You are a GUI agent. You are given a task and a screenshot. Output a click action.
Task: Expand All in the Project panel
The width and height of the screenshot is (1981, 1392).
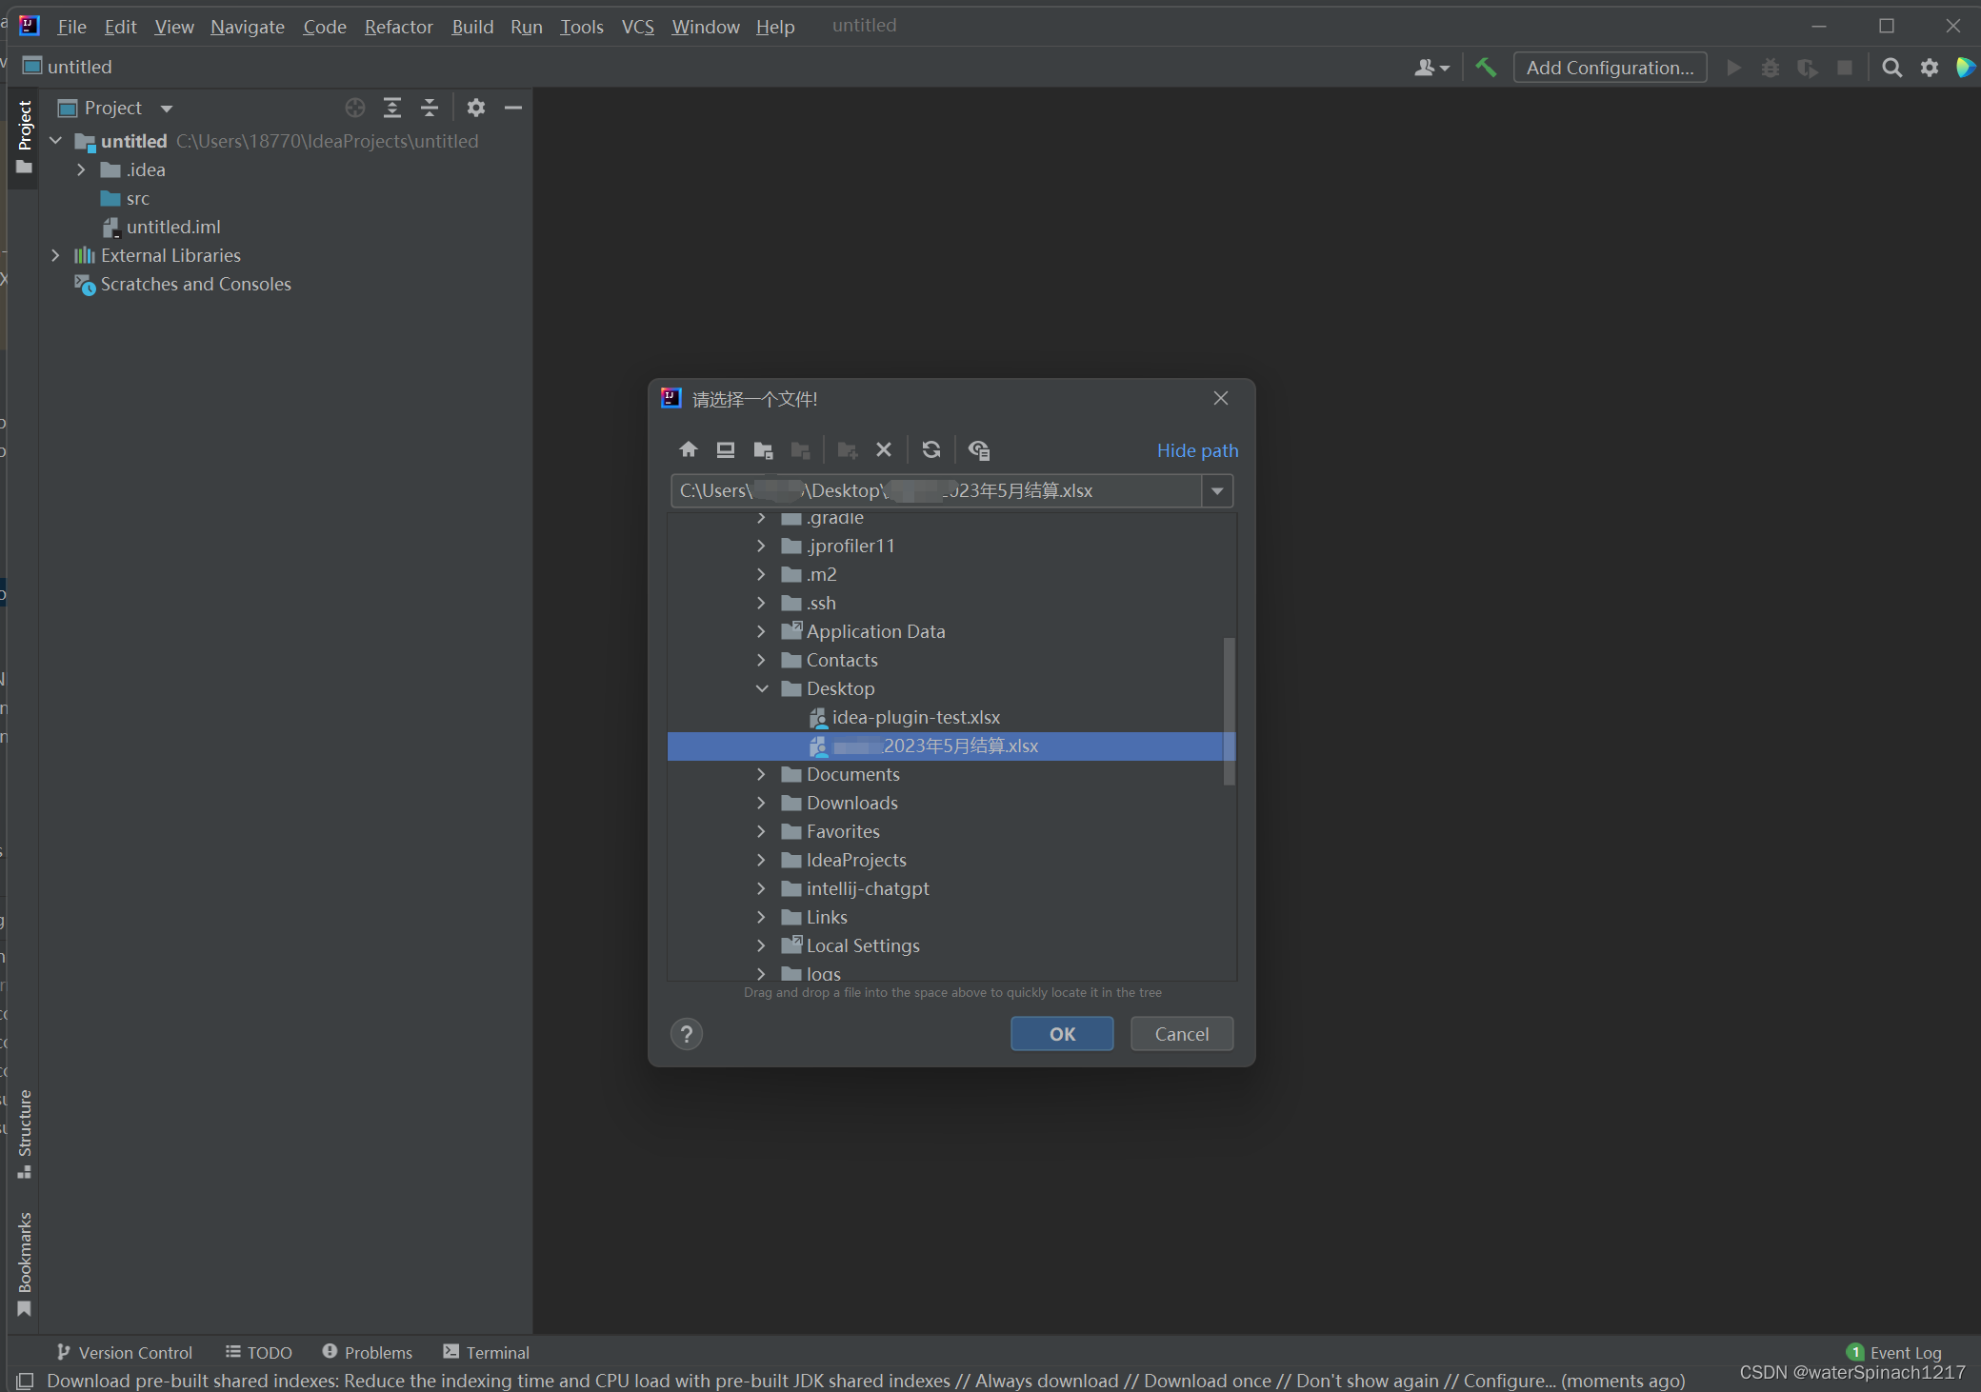click(392, 108)
